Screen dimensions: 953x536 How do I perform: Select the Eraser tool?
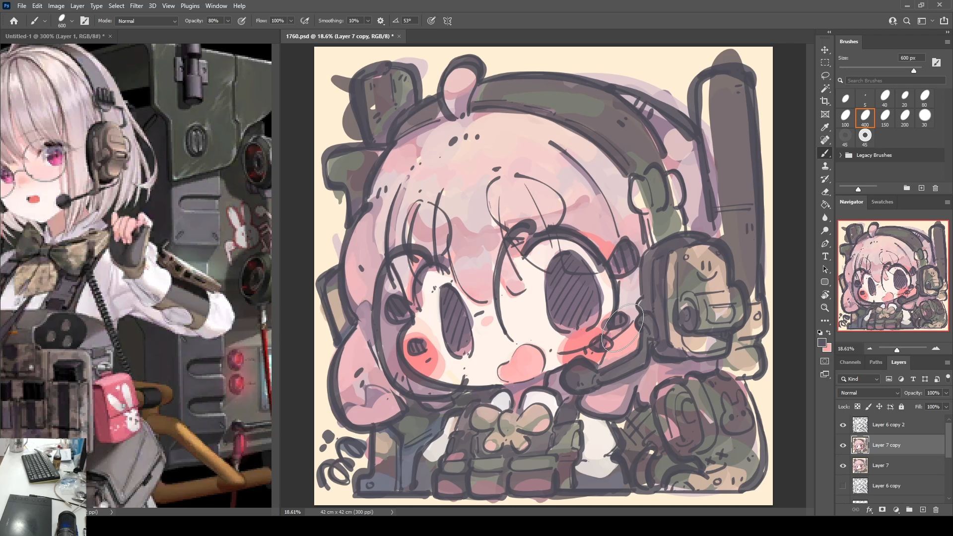pos(825,192)
